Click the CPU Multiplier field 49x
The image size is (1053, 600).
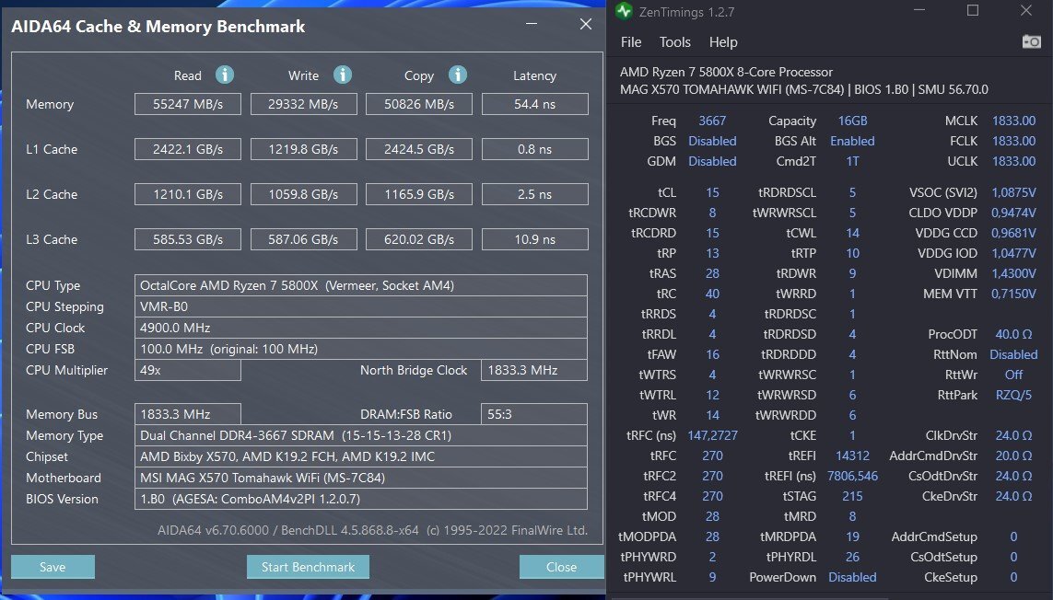click(187, 370)
